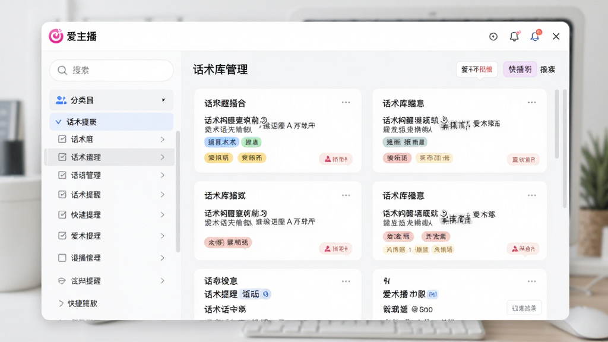Select green tag on 话术醒播合 card
The width and height of the screenshot is (608, 342).
(252, 142)
